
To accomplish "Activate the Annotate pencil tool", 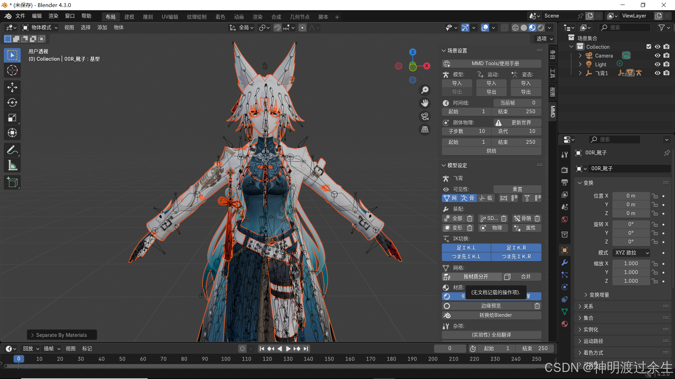I will click(12, 150).
